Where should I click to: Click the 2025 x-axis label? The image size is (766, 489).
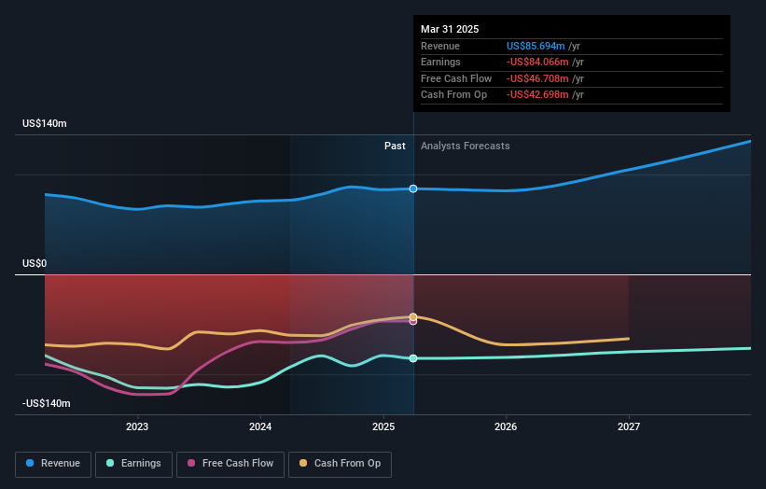(383, 427)
